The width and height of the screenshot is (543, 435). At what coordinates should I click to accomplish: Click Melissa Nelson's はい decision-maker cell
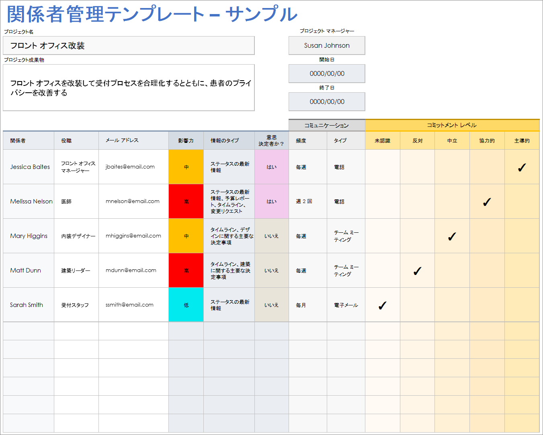[272, 201]
